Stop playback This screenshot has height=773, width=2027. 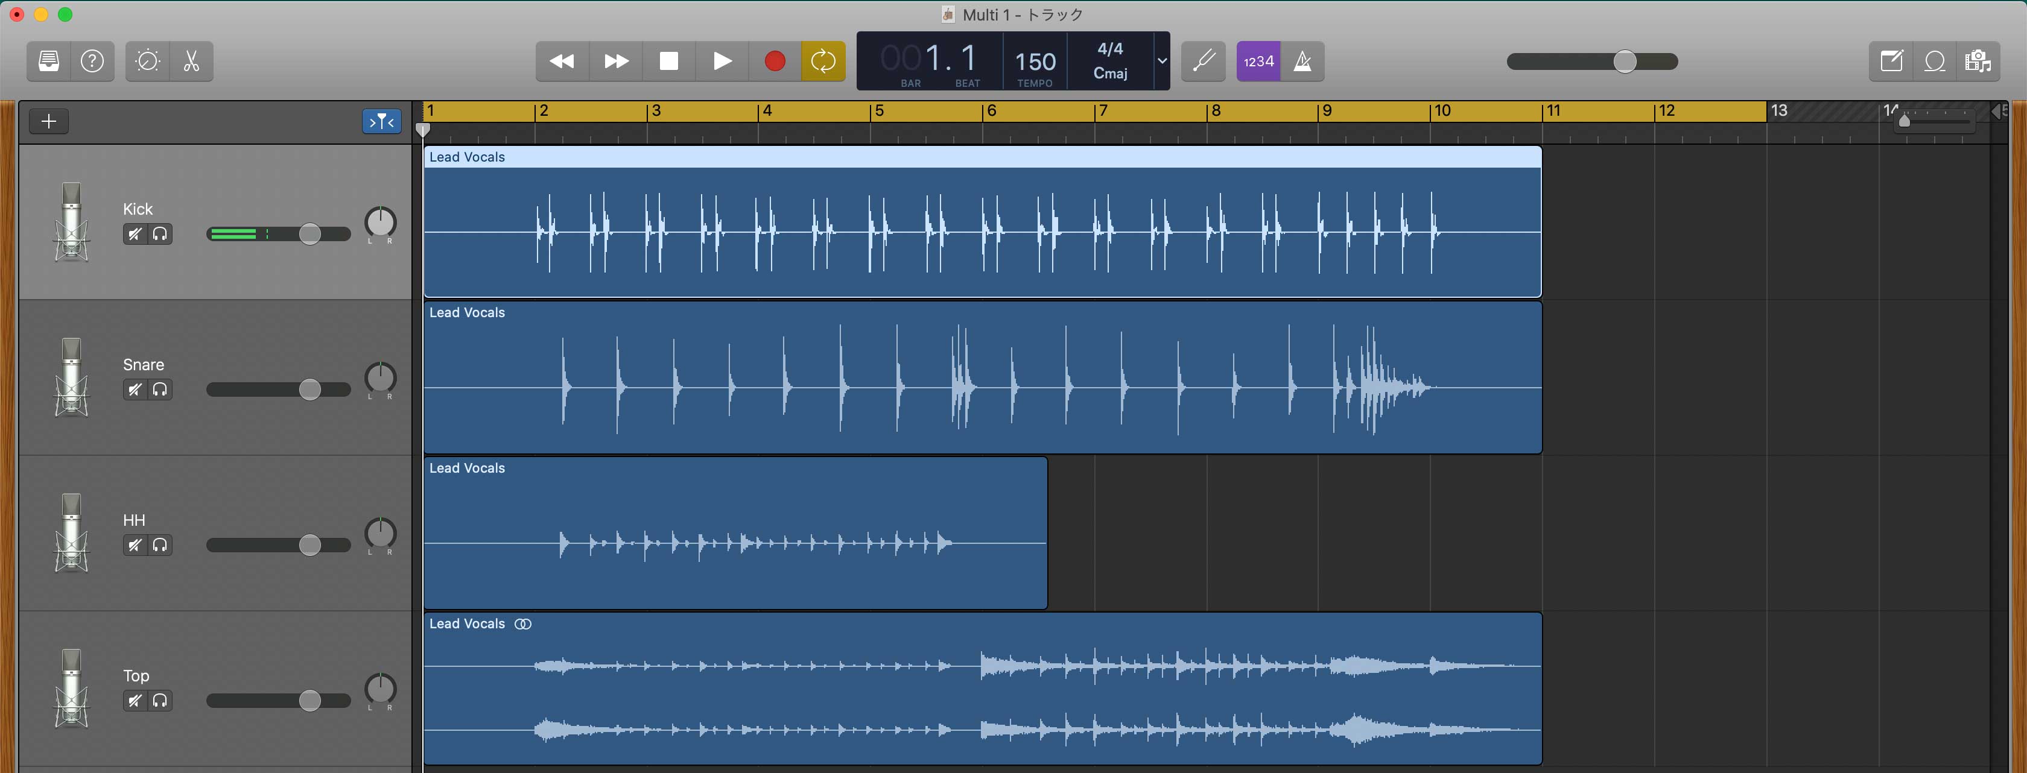point(669,62)
